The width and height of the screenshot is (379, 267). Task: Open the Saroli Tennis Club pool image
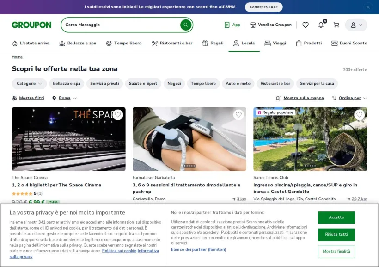[x=310, y=139]
